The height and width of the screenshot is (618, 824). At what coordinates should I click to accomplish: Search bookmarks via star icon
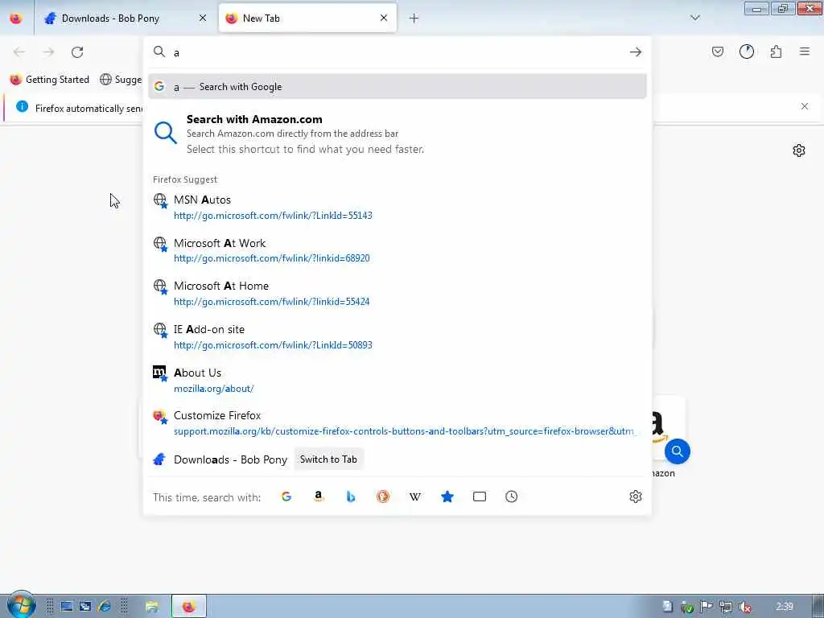(447, 496)
